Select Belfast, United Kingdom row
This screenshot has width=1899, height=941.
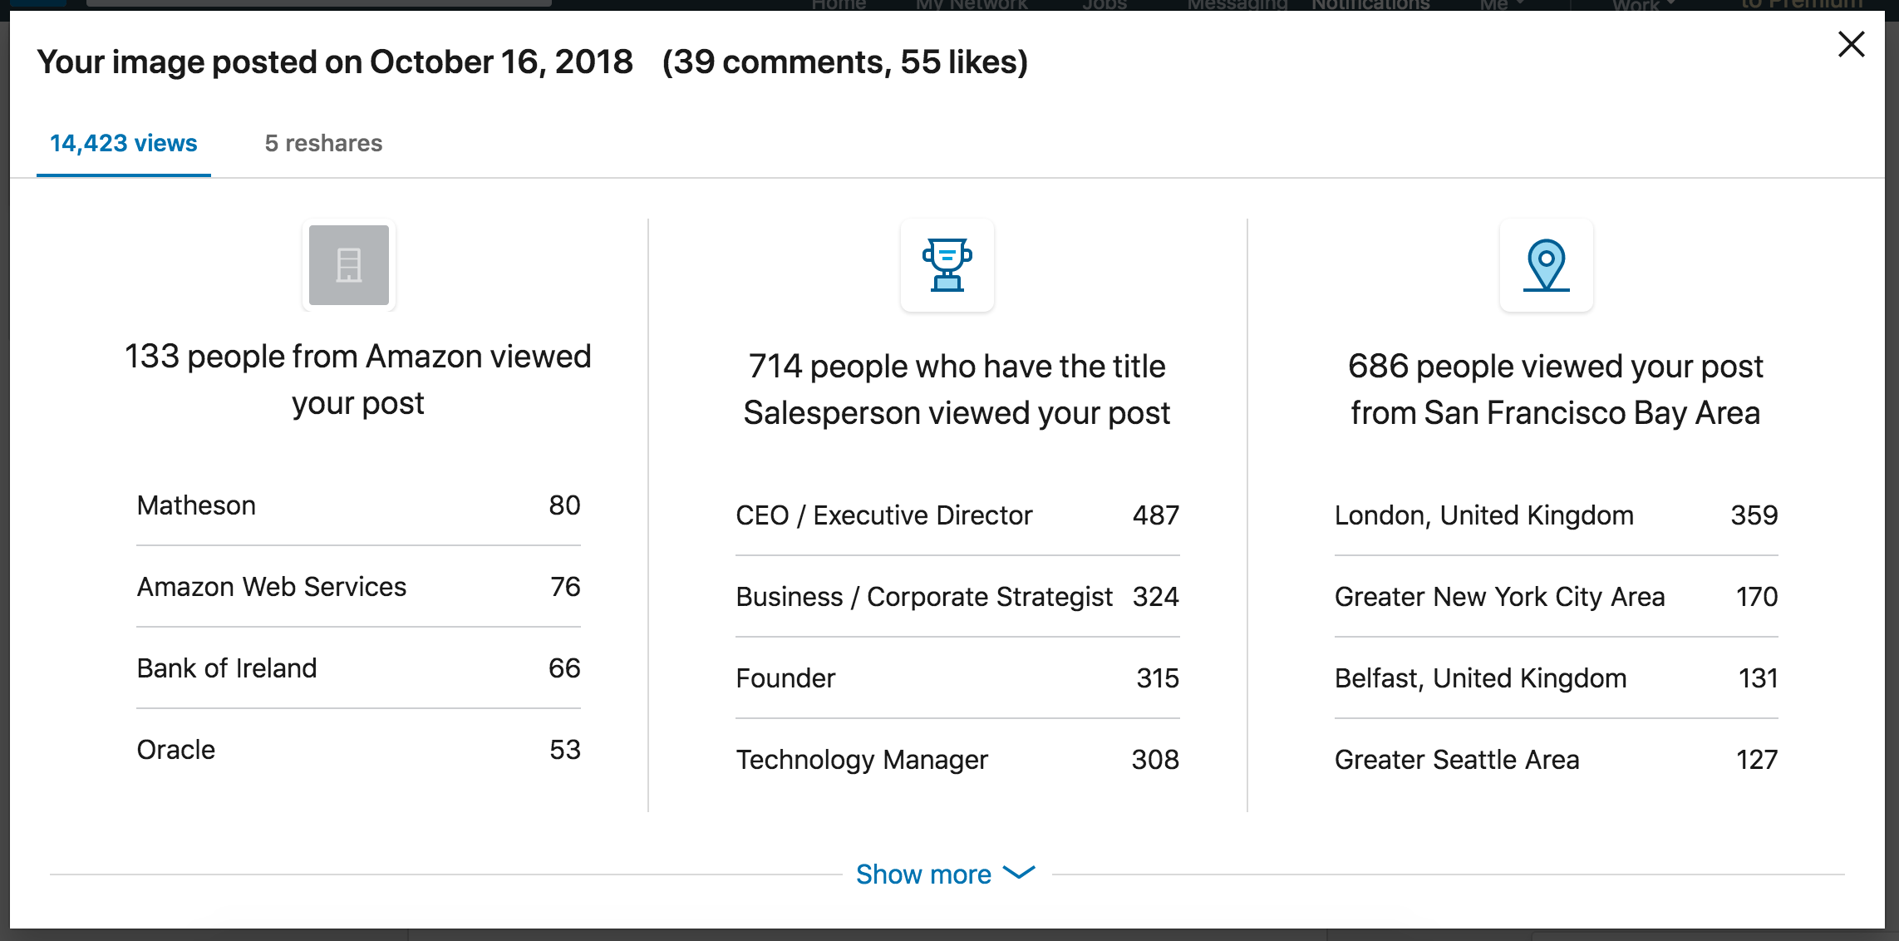click(1557, 678)
